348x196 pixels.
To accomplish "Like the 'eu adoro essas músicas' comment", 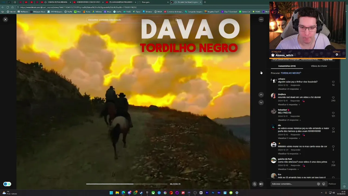I will coord(333,128).
